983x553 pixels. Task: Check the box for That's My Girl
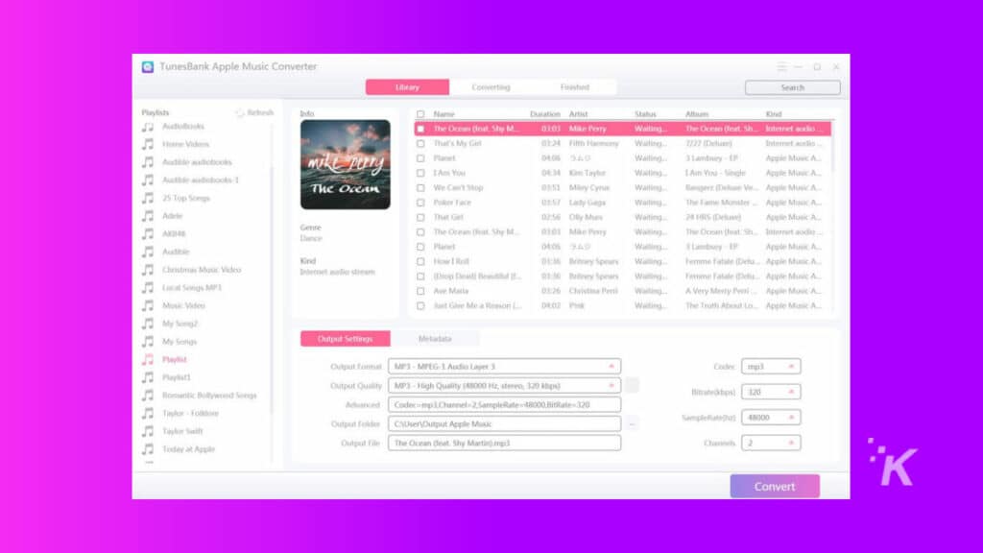(x=420, y=144)
